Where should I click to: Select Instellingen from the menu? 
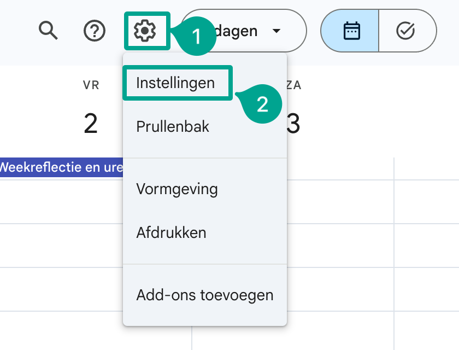[x=175, y=83]
